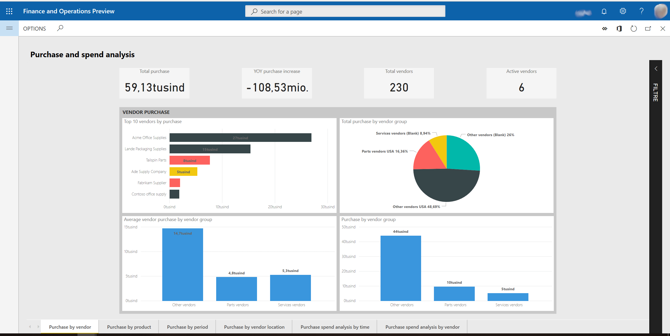Open the Office 365 app launcher
This screenshot has width=670, height=336.
(9, 11)
